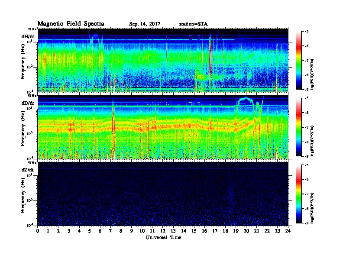Click the "5" hour tick on the time axis
This screenshot has width=343, height=265.
click(90, 231)
